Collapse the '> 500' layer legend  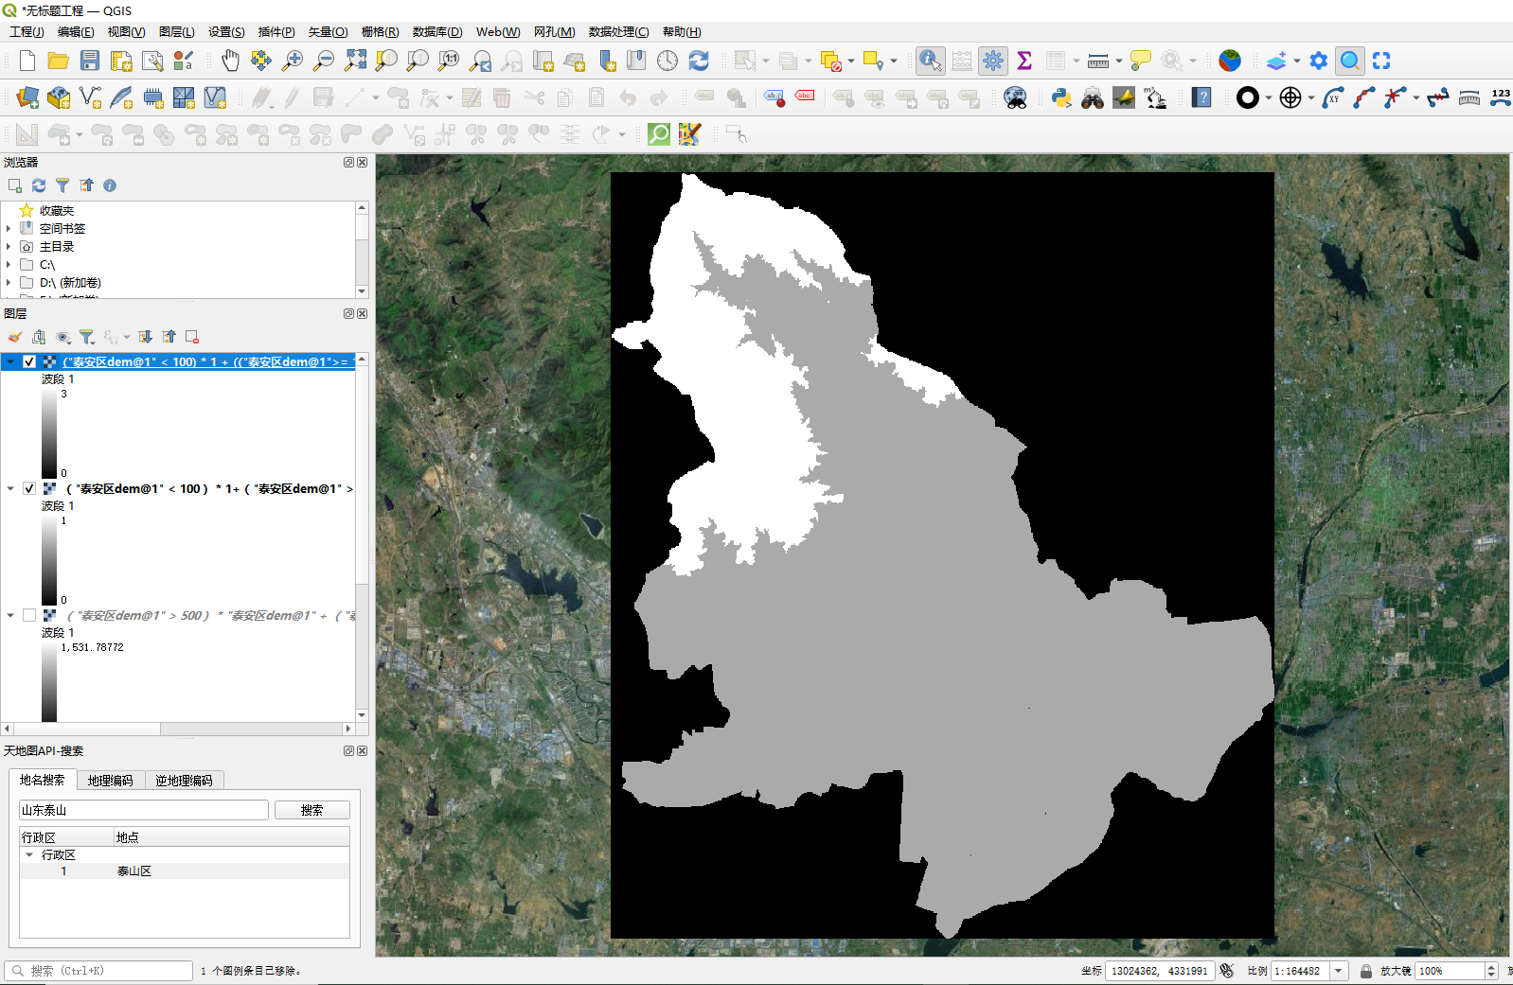(10, 615)
